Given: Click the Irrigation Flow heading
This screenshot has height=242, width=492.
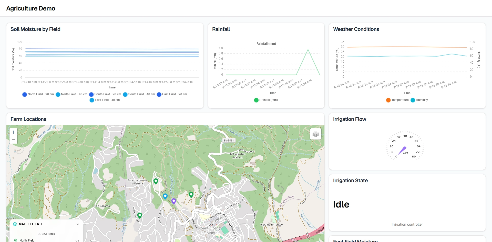Looking at the screenshot, I should click(x=350, y=119).
